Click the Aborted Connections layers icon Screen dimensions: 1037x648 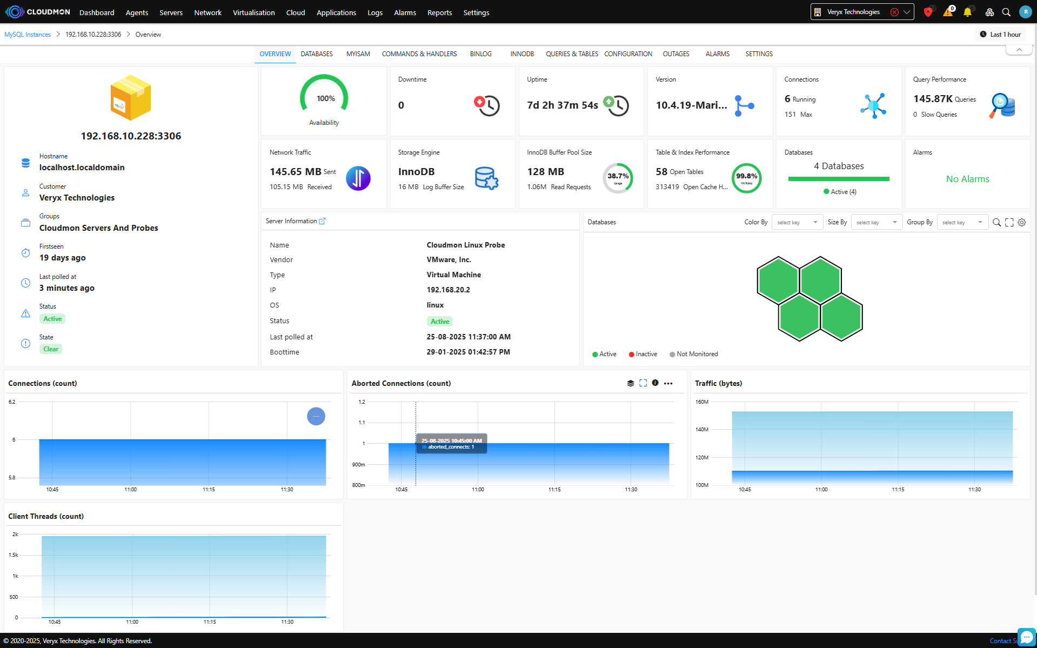click(x=630, y=383)
